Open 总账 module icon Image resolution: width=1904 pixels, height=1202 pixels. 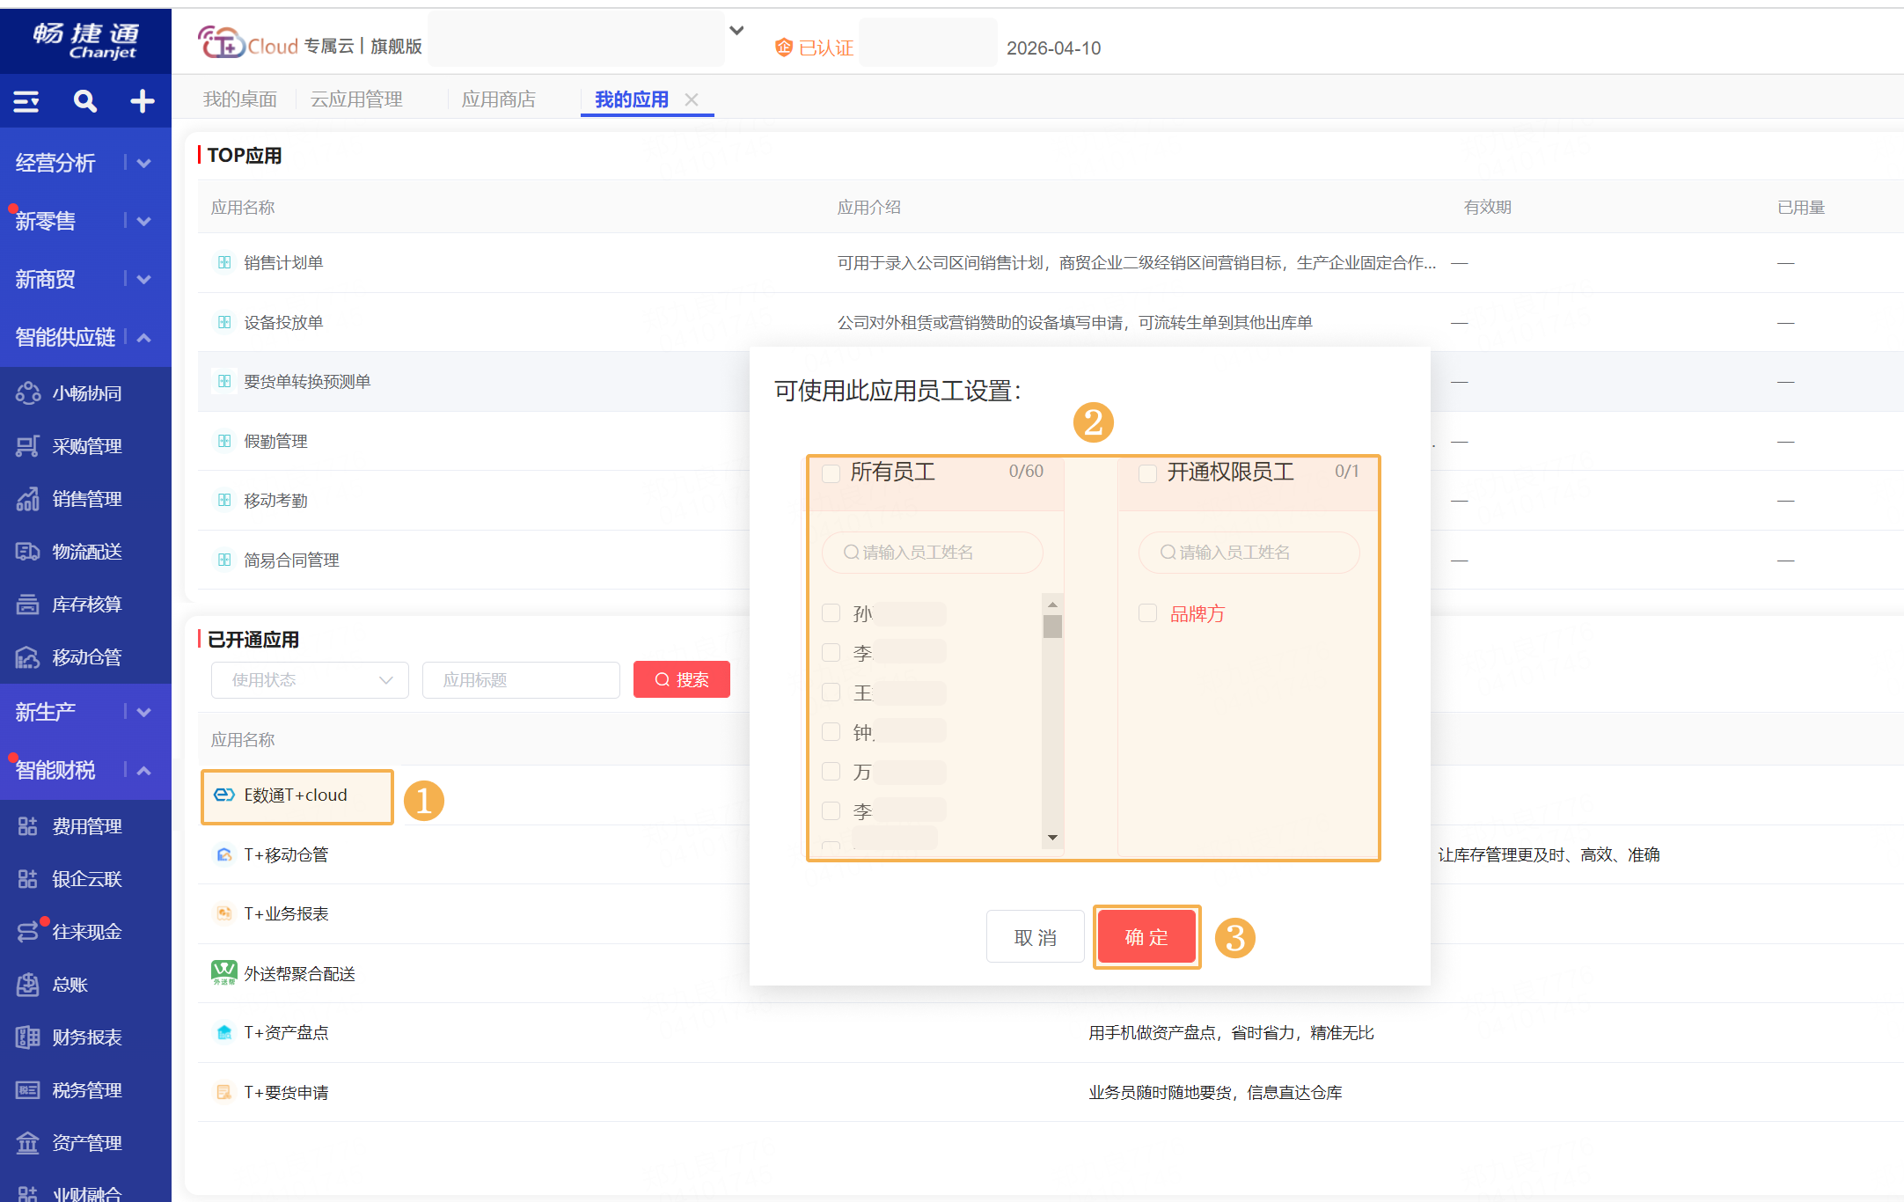27,985
